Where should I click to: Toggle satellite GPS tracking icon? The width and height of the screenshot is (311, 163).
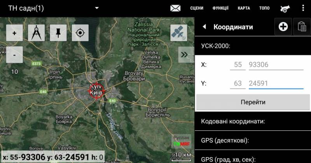pos(178,33)
